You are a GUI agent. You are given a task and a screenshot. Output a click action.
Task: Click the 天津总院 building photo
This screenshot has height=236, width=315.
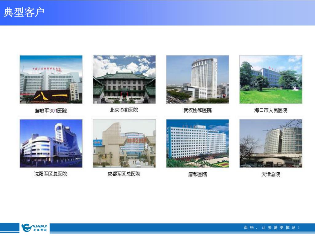pos(271,144)
